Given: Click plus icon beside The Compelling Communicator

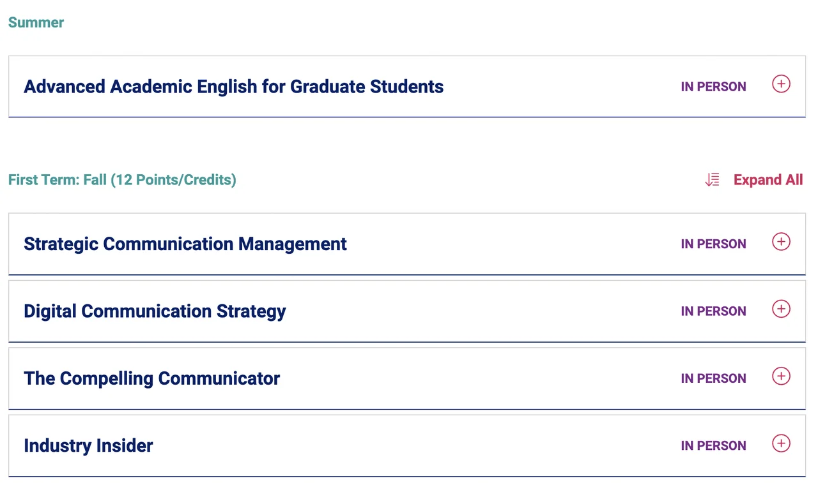Looking at the screenshot, I should (781, 376).
